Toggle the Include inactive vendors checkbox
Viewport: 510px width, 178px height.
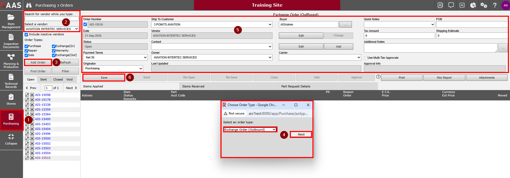click(x=26, y=35)
